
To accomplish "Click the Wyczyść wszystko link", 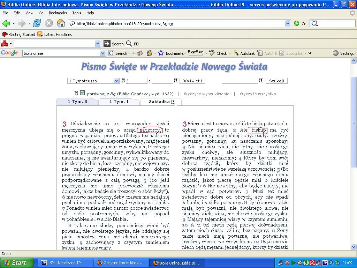I will (258, 94).
